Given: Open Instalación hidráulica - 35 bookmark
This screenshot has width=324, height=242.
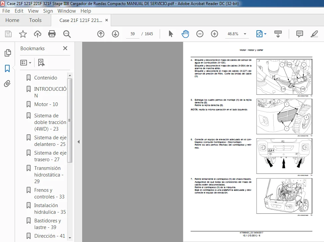Looking at the screenshot, I should pos(50,208).
